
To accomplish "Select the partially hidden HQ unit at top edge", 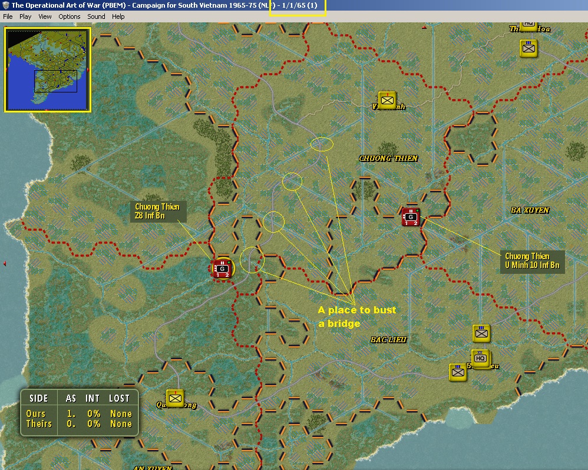I will pos(528,27).
